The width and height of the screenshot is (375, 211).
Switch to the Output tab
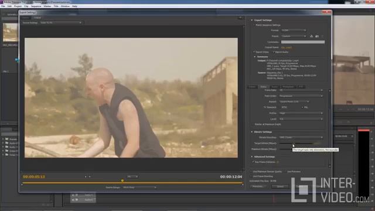click(x=37, y=18)
